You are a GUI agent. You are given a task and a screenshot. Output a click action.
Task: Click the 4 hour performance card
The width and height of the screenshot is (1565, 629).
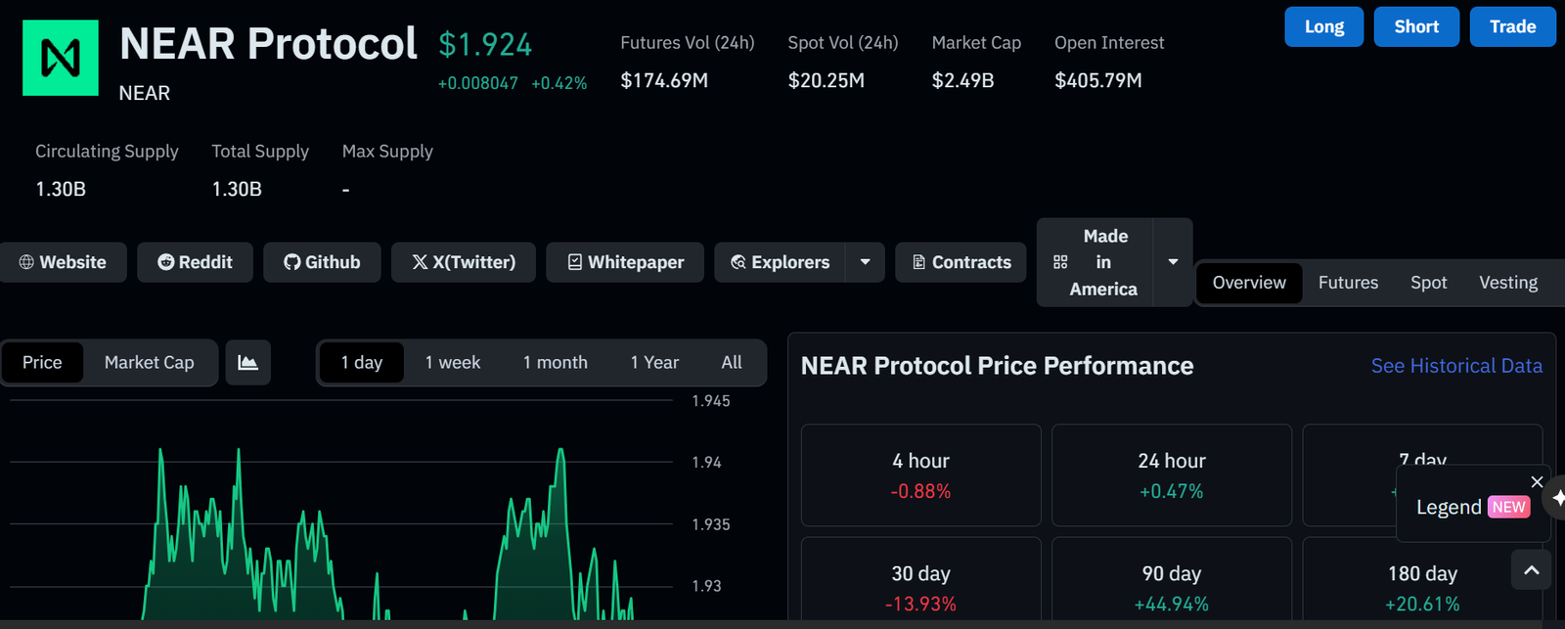tap(921, 475)
